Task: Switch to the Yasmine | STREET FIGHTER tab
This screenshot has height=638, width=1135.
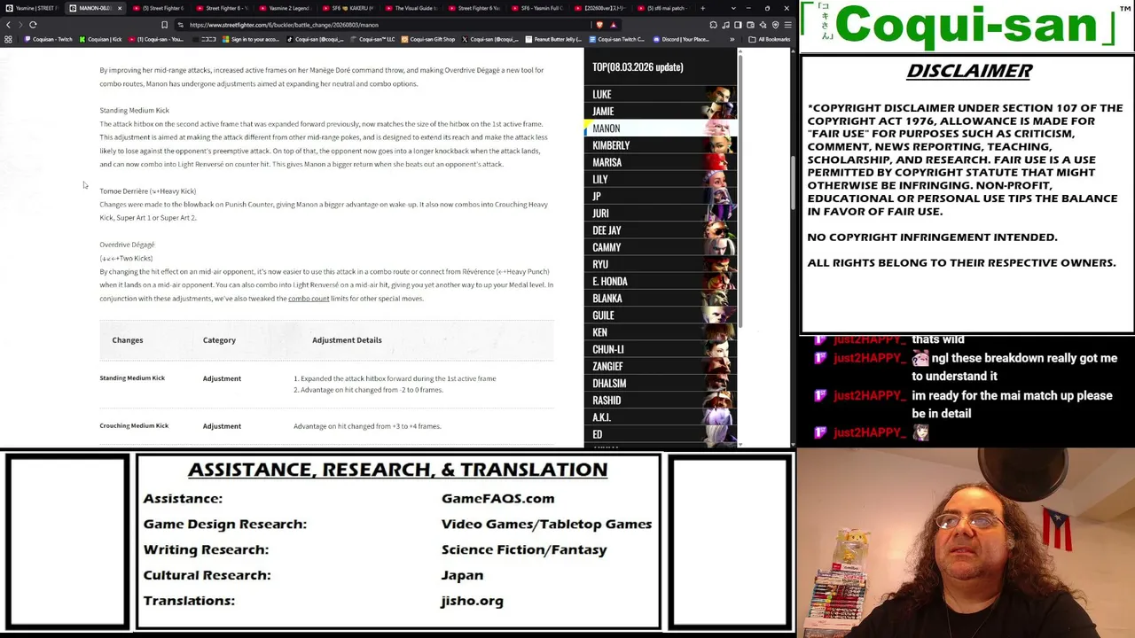Action: 33,8
